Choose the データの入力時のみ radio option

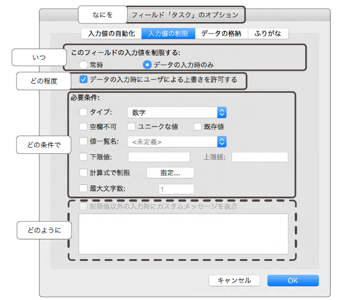tap(147, 65)
